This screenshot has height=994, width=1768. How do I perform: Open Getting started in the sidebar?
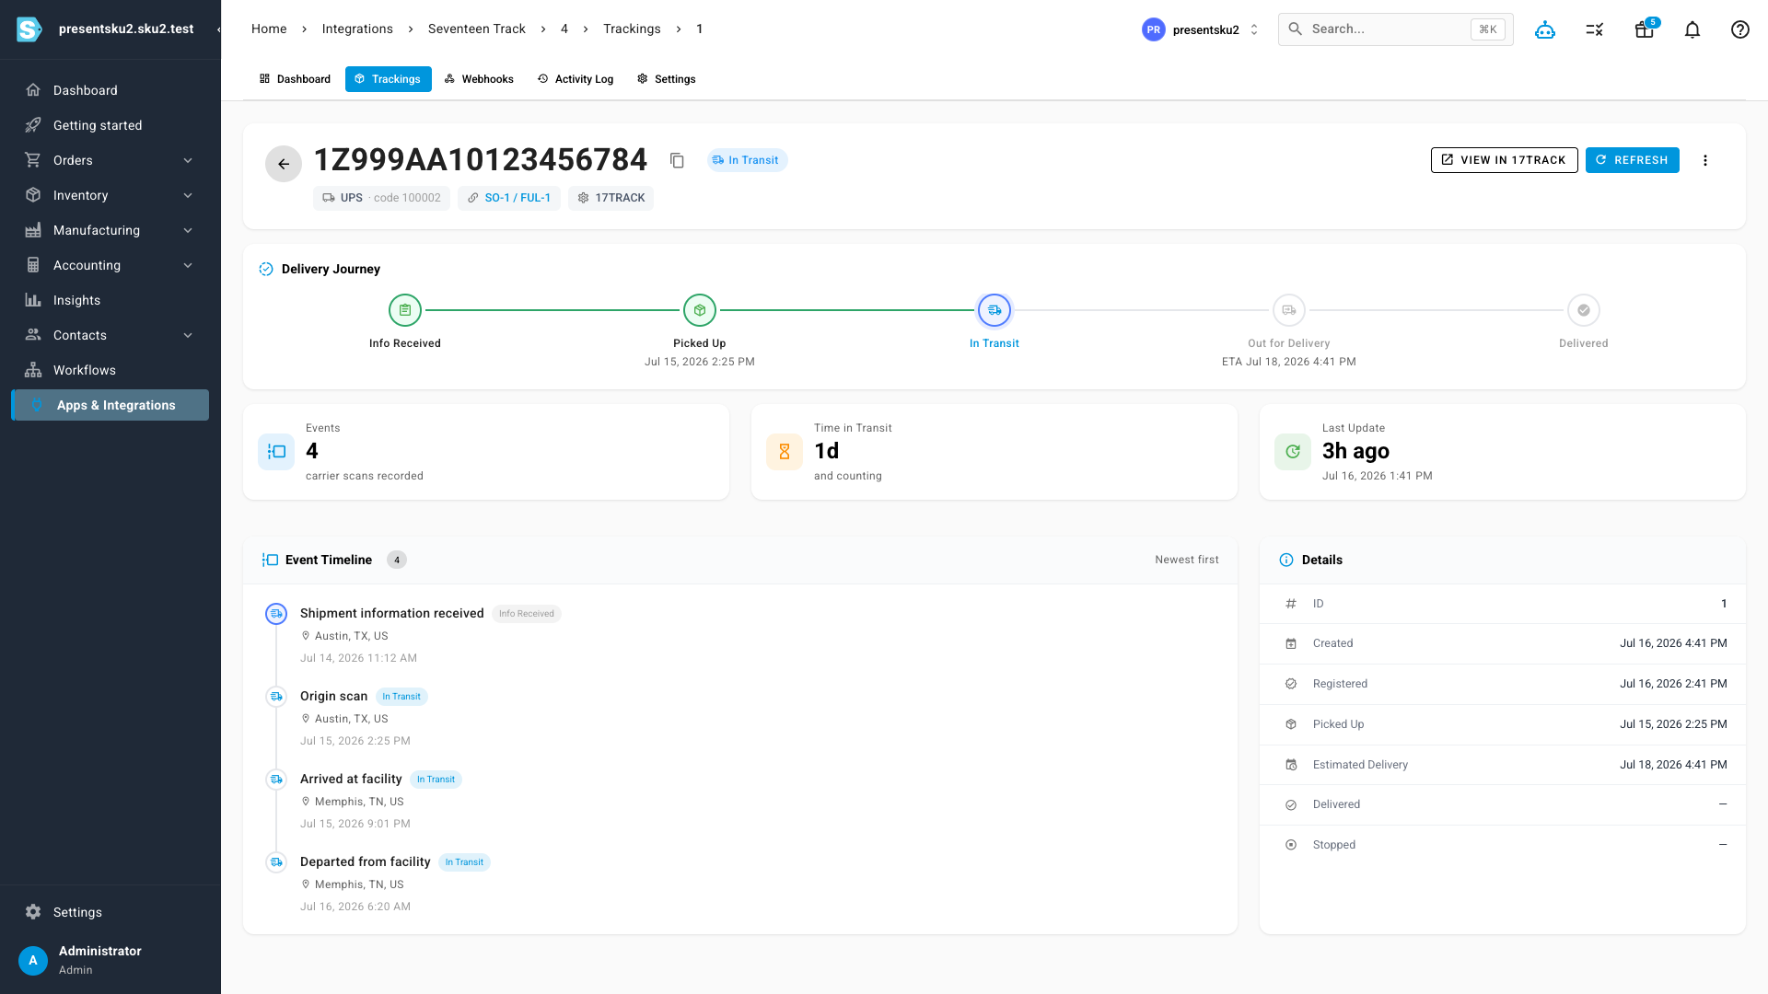[110, 125]
